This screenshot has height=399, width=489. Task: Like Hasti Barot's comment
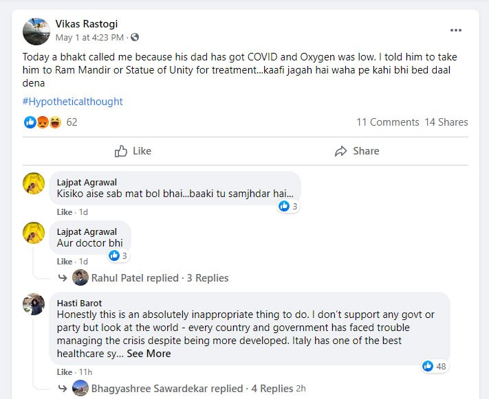[x=64, y=372]
